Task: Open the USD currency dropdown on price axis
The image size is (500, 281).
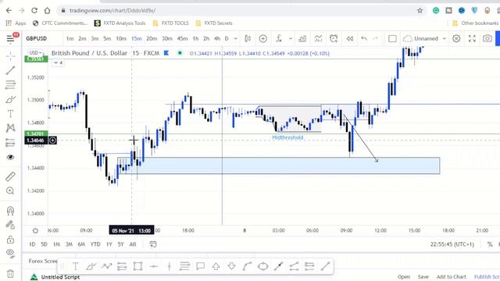Action: [x=35, y=52]
